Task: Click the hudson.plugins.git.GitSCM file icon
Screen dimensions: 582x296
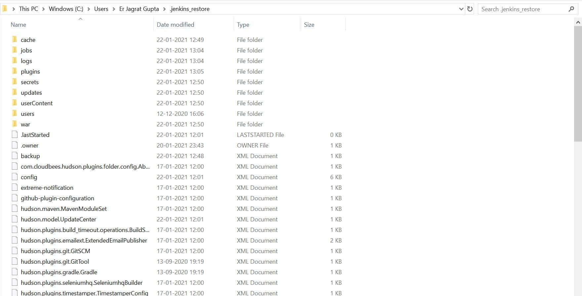Action: tap(15, 251)
